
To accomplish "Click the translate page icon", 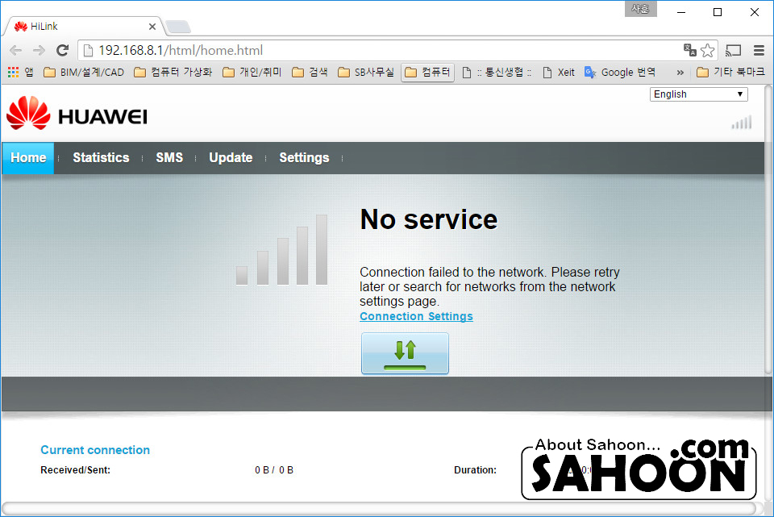I will pos(689,50).
